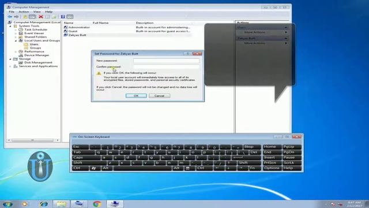Expand the Performance tree node arrow
The width and height of the screenshot is (369, 208).
(16, 51)
